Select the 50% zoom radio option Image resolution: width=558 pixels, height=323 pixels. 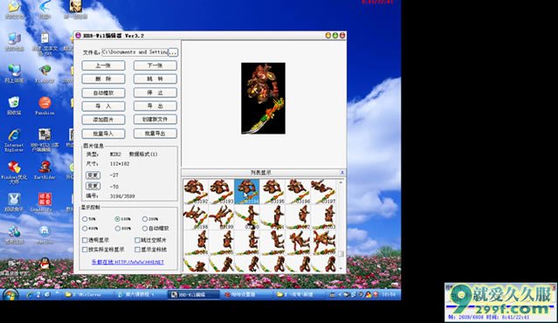[85, 219]
